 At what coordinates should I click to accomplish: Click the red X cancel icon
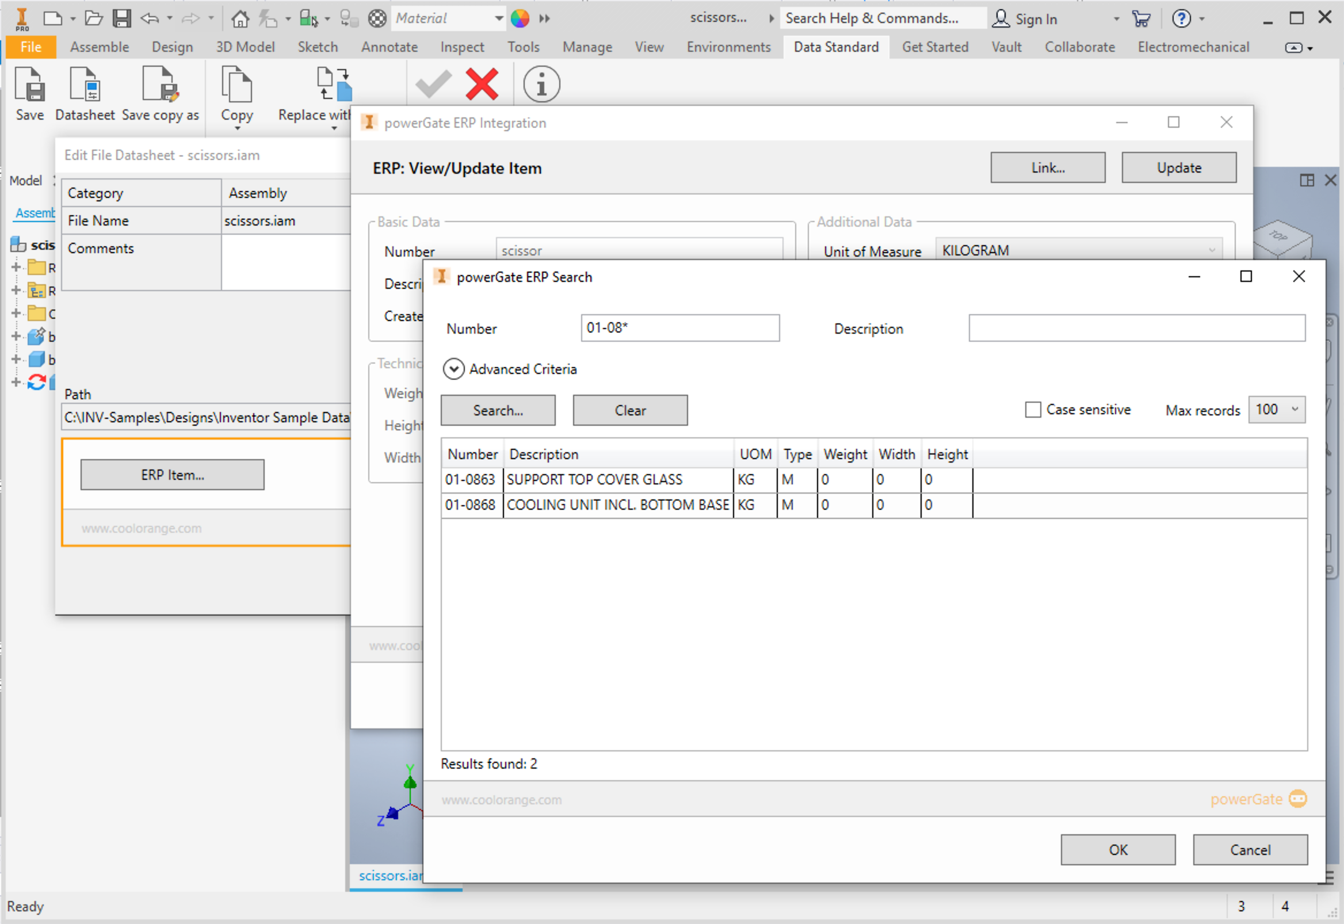(482, 85)
